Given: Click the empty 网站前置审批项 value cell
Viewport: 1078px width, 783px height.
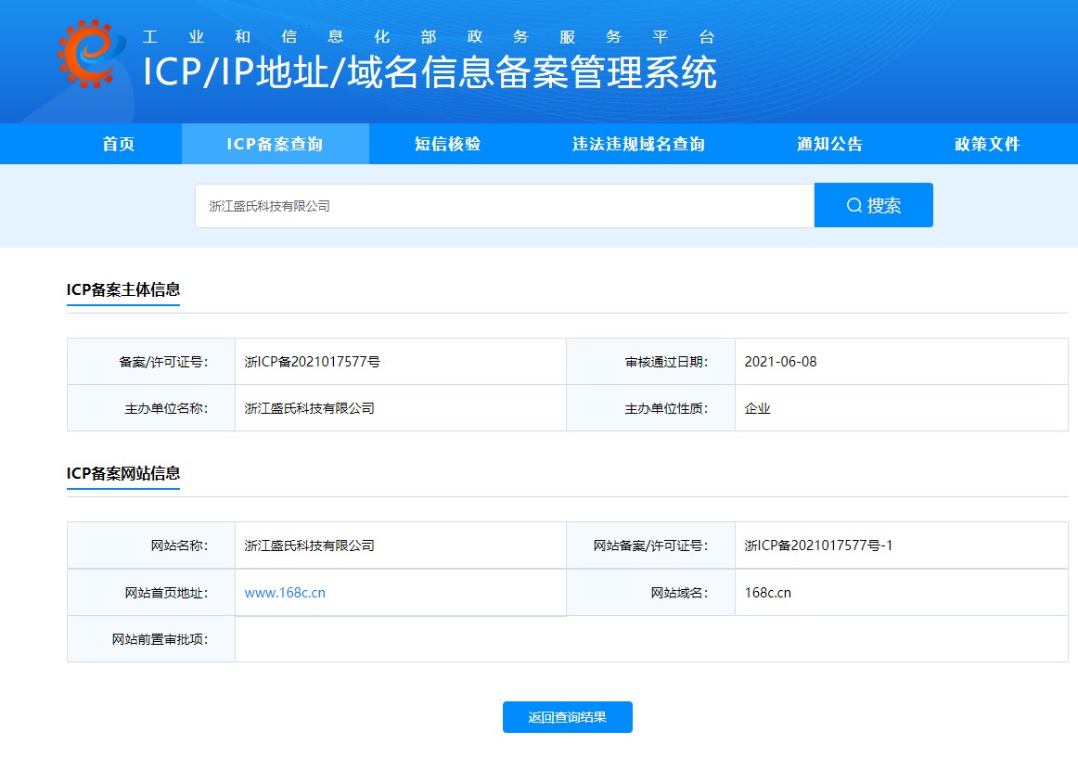Looking at the screenshot, I should [649, 639].
